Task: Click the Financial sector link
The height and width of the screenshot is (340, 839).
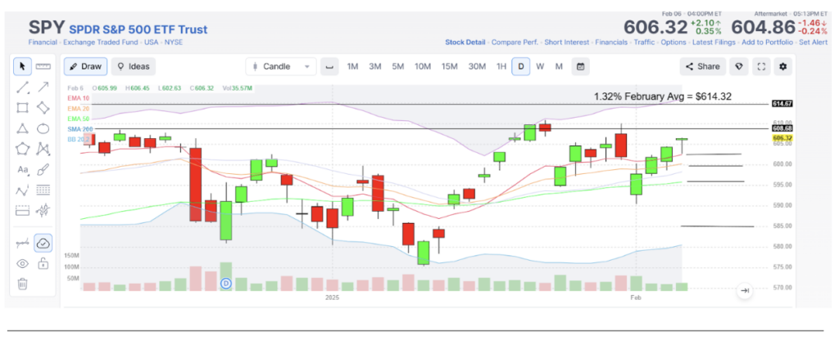Action: (x=44, y=42)
